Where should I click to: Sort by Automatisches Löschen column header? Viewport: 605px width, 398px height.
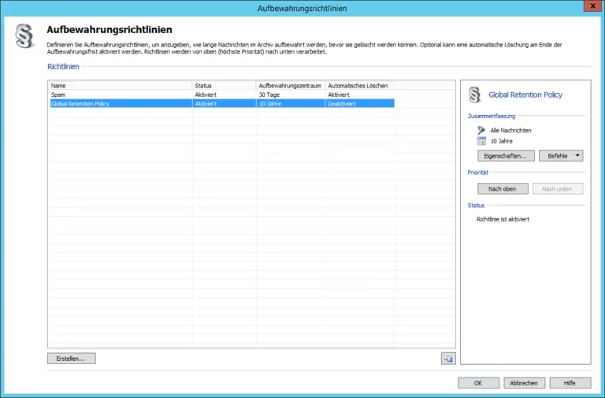[358, 85]
